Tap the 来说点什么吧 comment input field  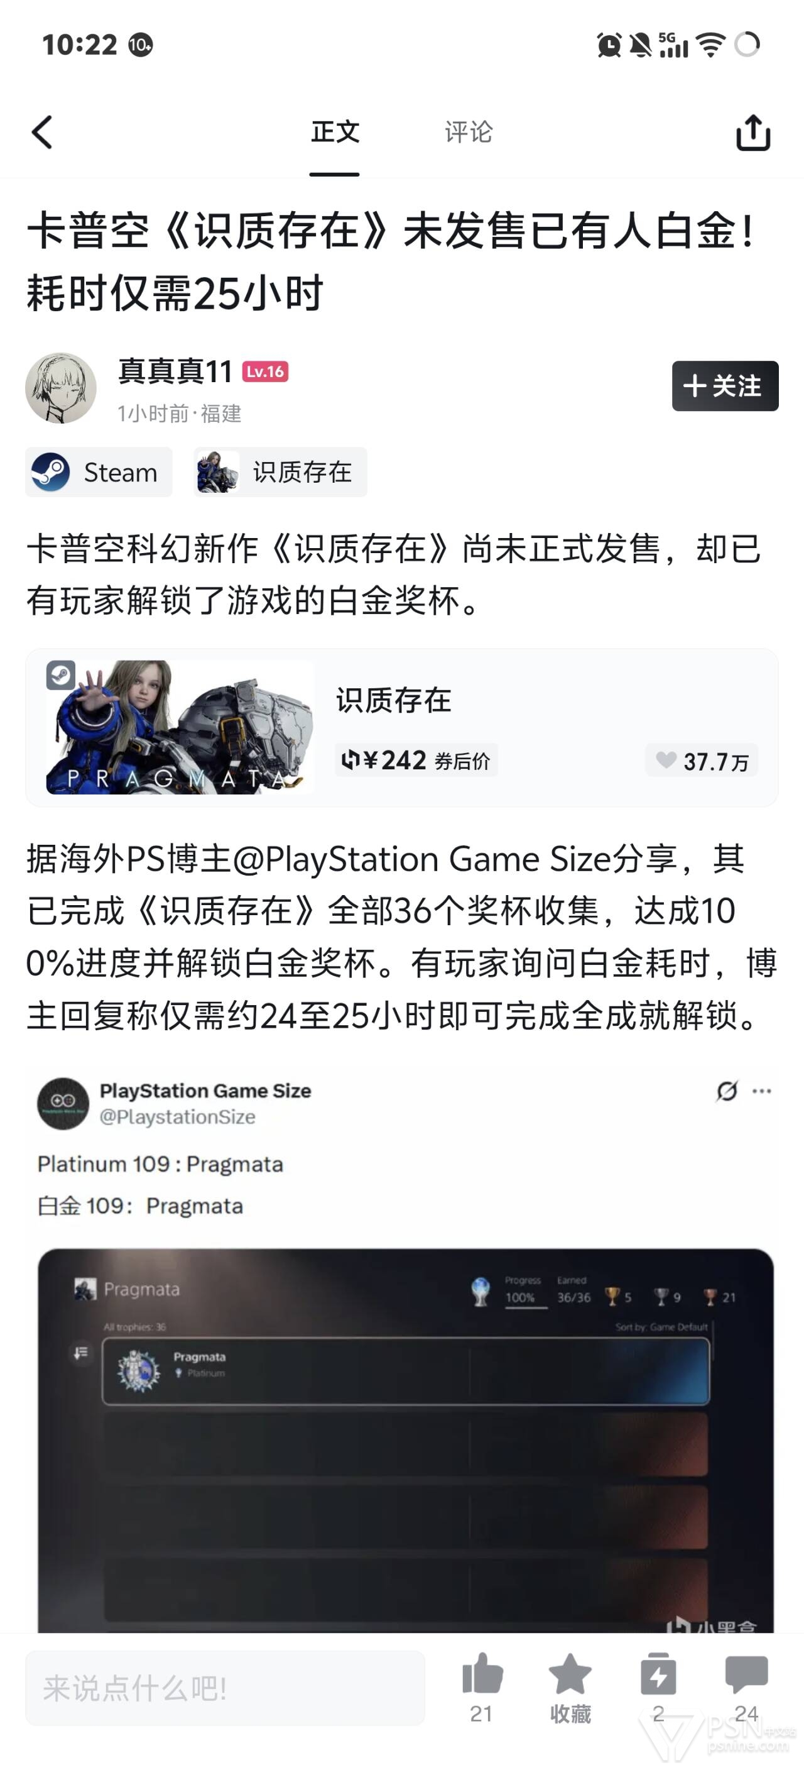[x=225, y=1688]
